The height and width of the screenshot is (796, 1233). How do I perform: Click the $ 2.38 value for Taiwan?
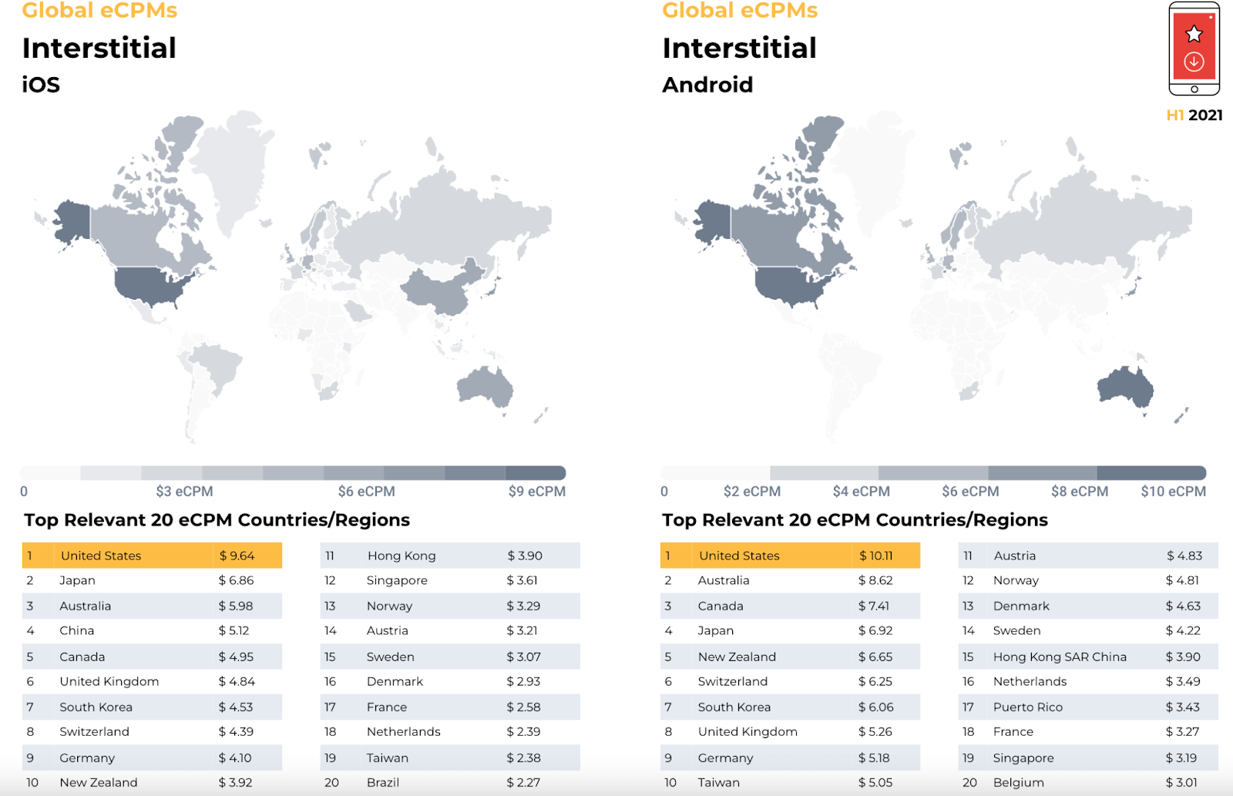(x=523, y=757)
